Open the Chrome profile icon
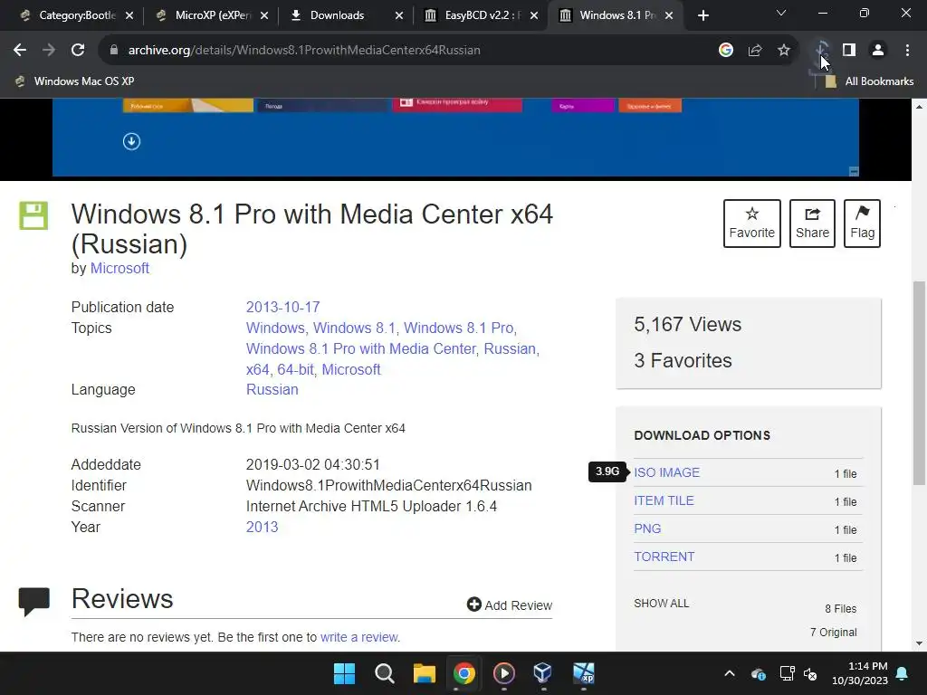Viewport: 927px width, 695px height. (x=878, y=51)
